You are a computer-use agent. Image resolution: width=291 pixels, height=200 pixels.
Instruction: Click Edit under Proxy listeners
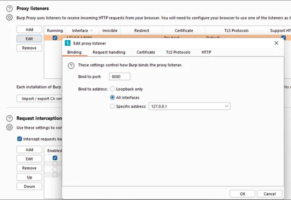(29, 39)
